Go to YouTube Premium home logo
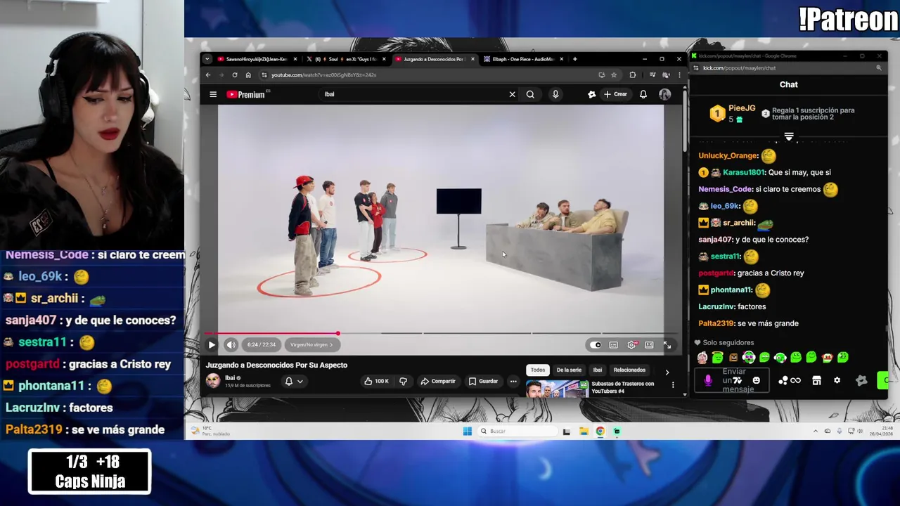Screen dimensions: 900x506 click(x=246, y=94)
